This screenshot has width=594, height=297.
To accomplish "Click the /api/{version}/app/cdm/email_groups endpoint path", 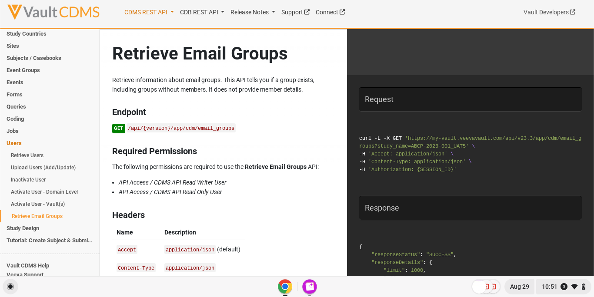I will click(181, 128).
